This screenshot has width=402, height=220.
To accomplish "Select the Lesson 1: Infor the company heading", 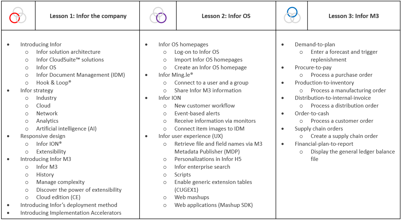I will pyautogui.click(x=88, y=16).
